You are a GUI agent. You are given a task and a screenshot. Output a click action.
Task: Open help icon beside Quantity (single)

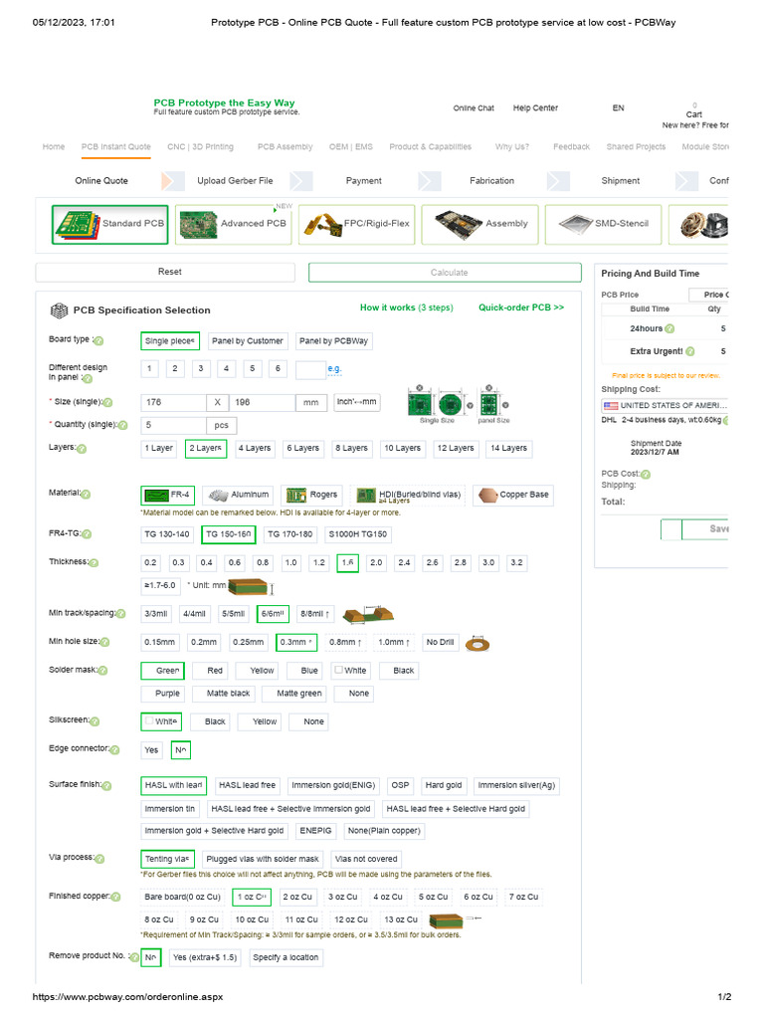coord(122,426)
